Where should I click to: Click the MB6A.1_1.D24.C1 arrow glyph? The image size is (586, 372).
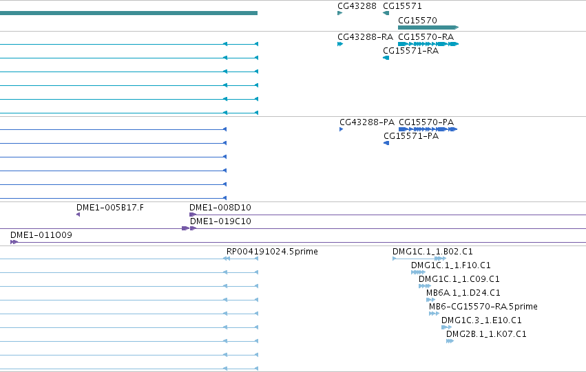pyautogui.click(x=430, y=300)
